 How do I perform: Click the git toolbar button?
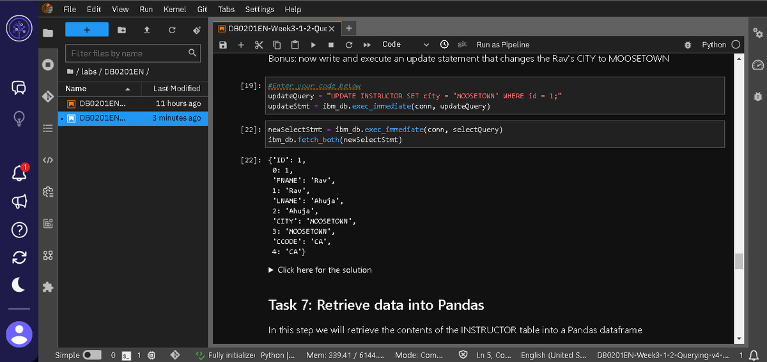coord(462,45)
